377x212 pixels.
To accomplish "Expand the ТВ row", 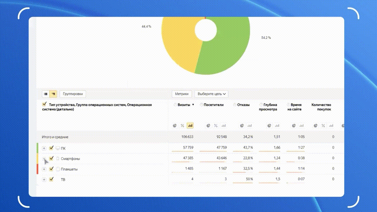I will (44, 180).
